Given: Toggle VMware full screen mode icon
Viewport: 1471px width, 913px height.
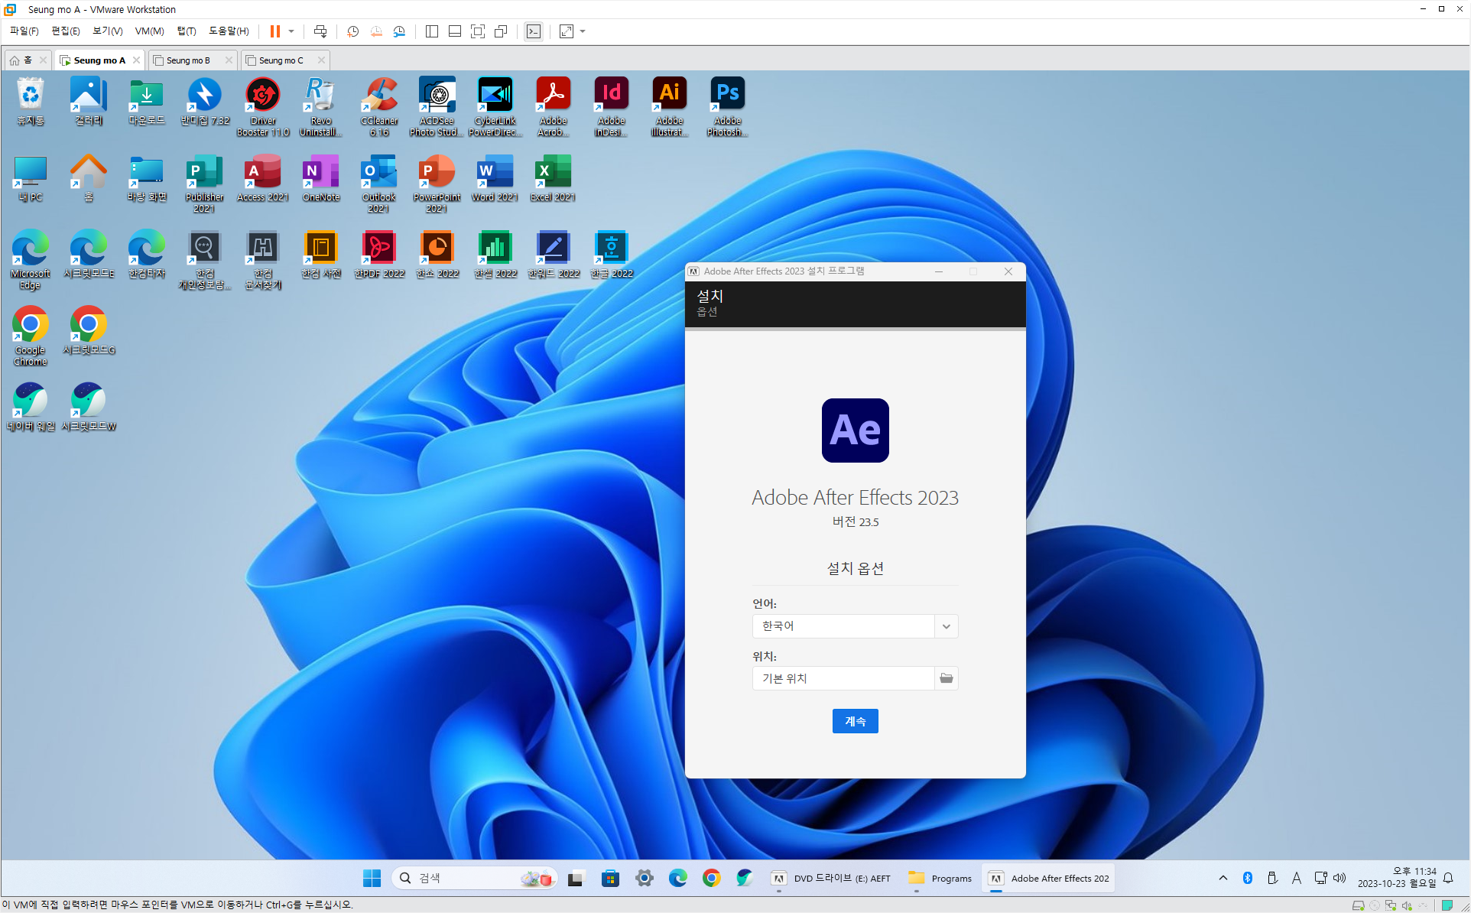Looking at the screenshot, I should pyautogui.click(x=478, y=31).
